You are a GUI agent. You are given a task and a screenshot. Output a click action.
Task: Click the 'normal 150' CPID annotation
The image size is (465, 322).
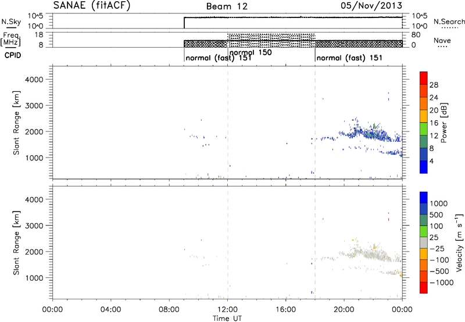[251, 52]
